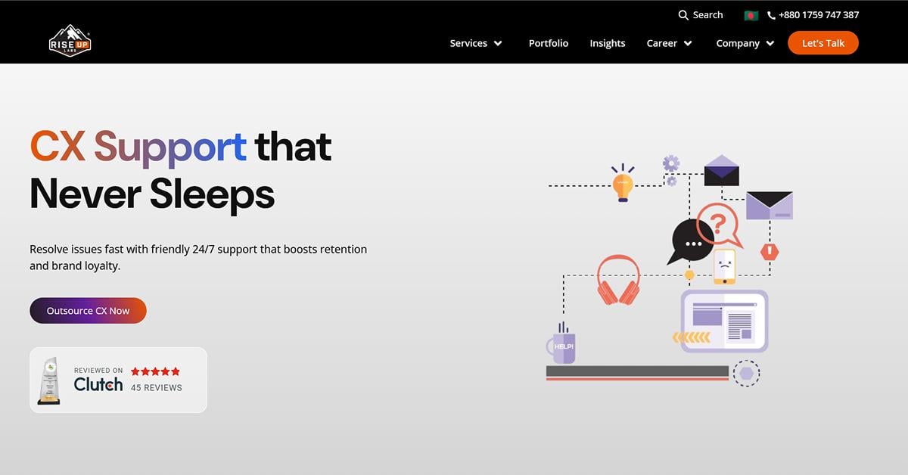
Task: Expand the Career dropdown chevron
Action: click(x=688, y=44)
